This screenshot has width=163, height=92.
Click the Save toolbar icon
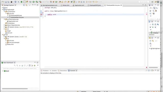[6, 2]
